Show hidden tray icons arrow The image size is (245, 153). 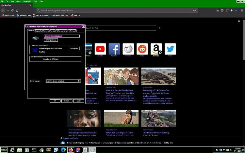point(214,150)
